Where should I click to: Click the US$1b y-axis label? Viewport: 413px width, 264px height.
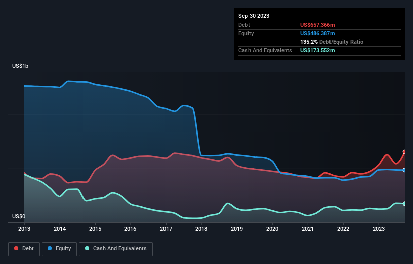click(20, 66)
